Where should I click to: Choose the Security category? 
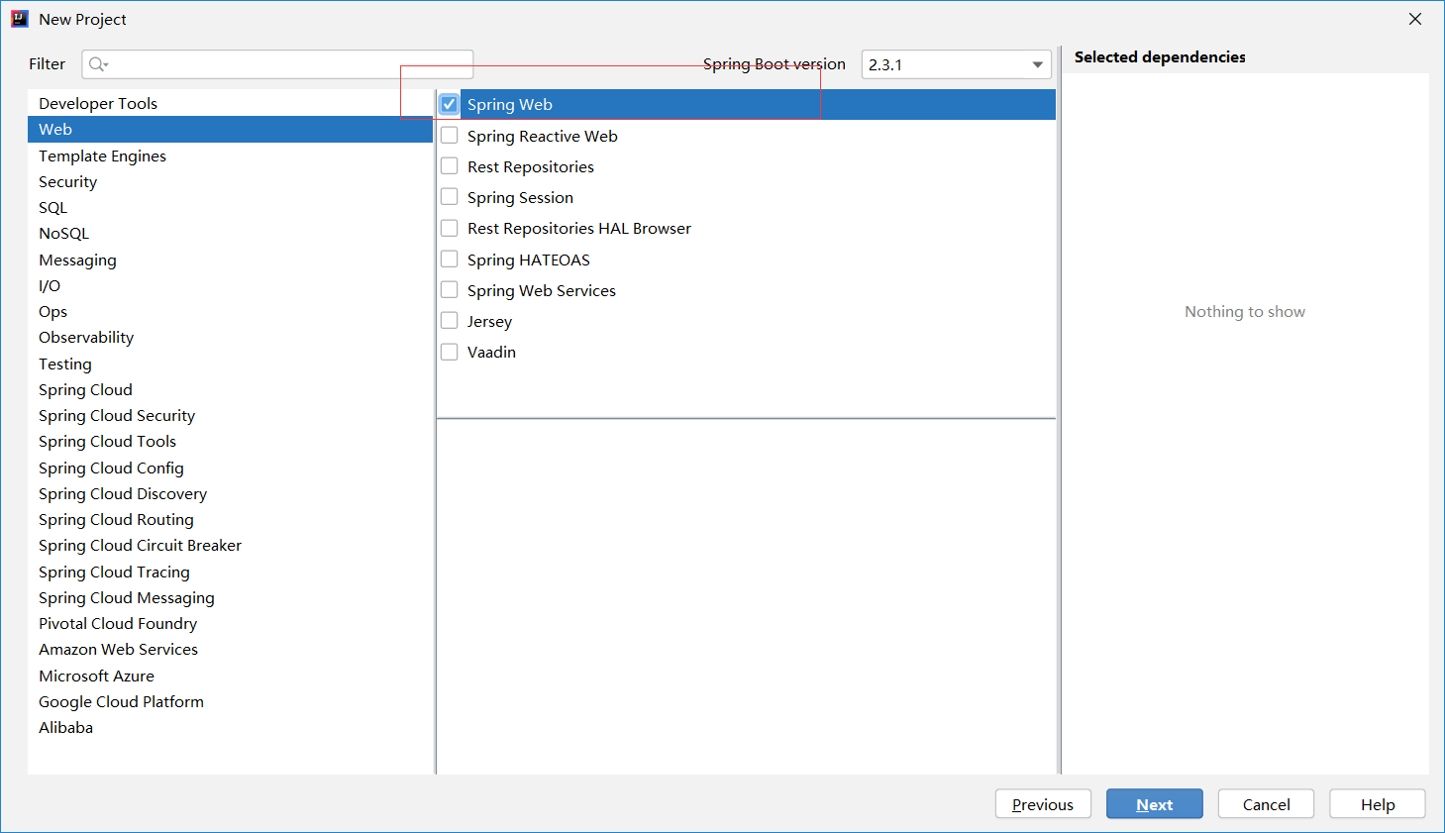67,181
